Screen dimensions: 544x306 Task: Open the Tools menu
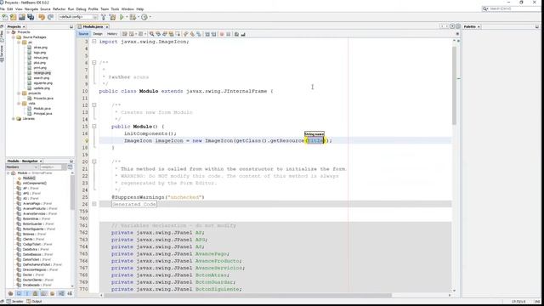(x=115, y=9)
